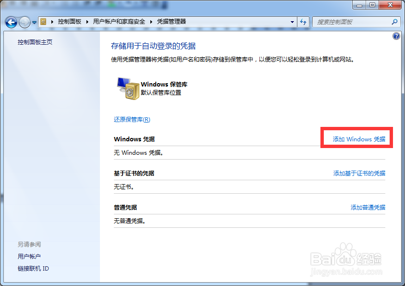Screen dimensions: 405x286
Task: Open 控制面板主页 in the sidebar
Action: tap(35, 42)
